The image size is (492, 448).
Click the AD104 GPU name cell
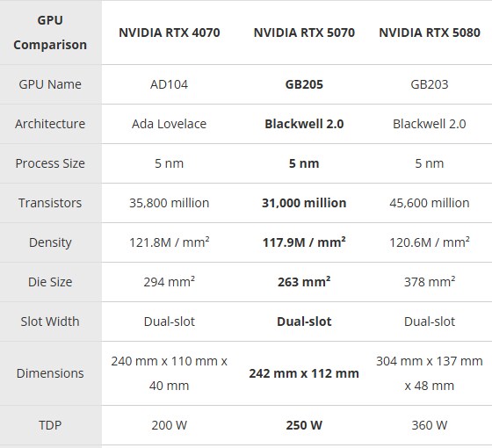point(169,84)
